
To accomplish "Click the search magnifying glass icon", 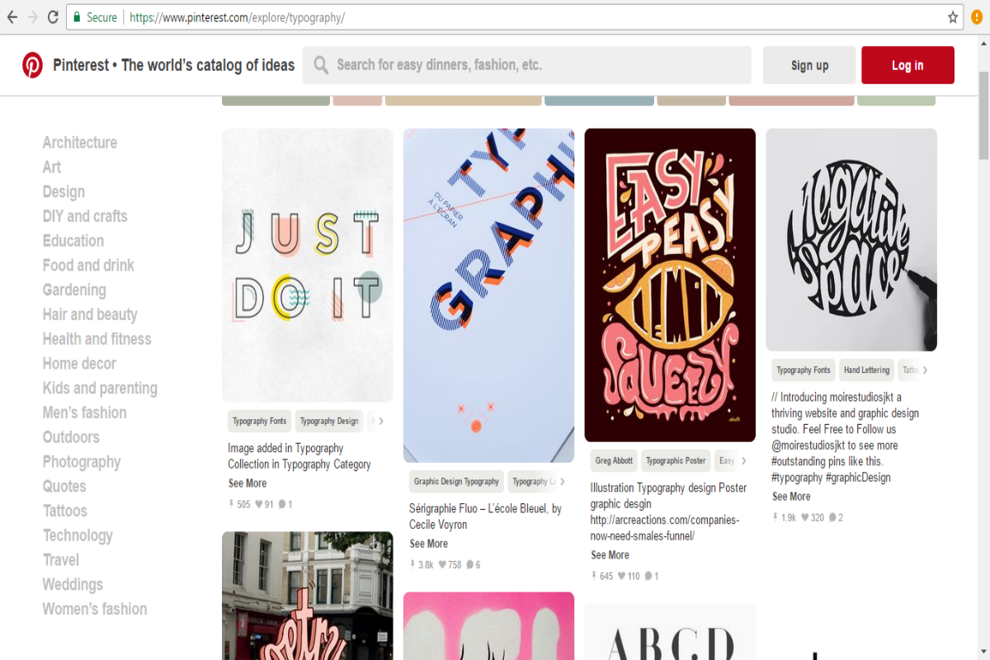I will [321, 64].
